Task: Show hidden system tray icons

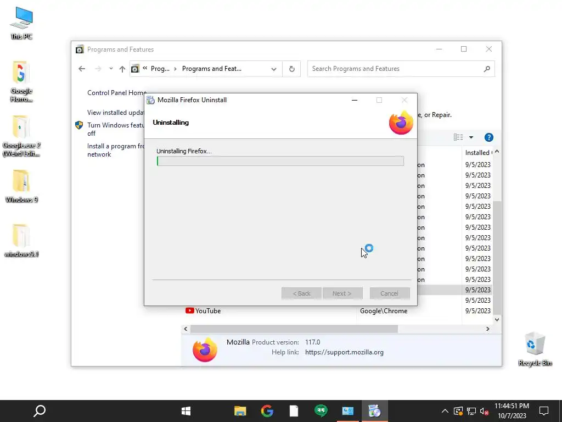Action: 445,411
